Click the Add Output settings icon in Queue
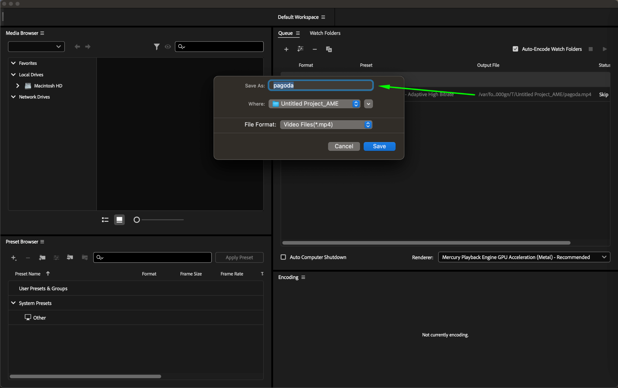Viewport: 618px width, 388px height. [x=300, y=49]
